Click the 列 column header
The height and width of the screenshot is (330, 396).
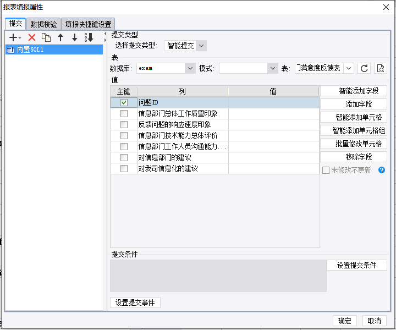[183, 91]
